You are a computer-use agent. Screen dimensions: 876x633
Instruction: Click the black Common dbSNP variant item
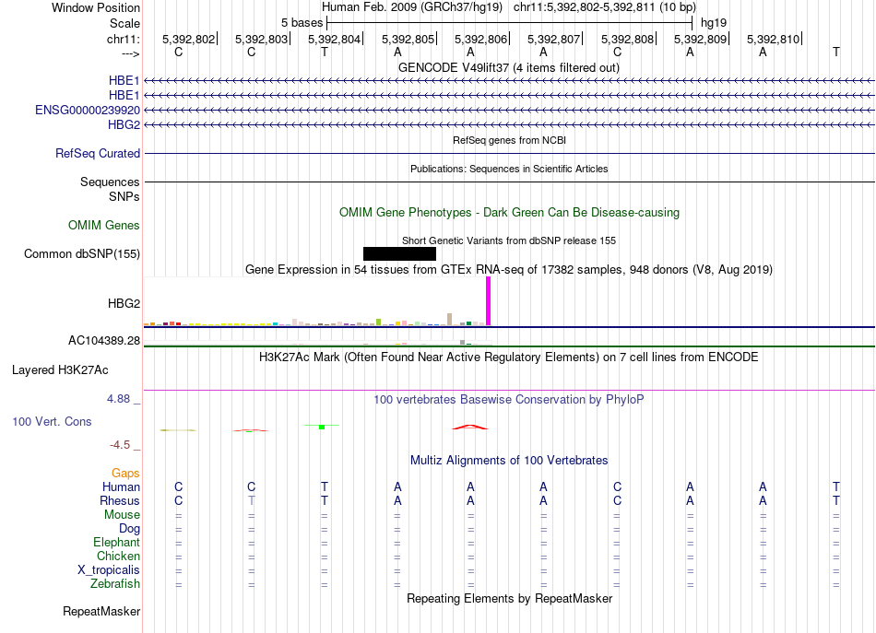(399, 254)
